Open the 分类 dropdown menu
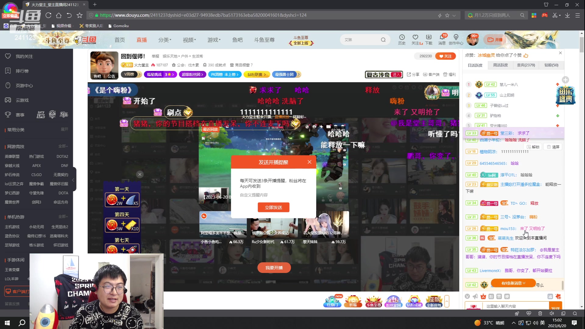 pos(165,40)
